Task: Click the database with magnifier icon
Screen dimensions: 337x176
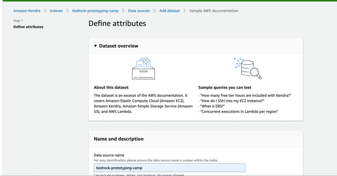Action: 248,68
